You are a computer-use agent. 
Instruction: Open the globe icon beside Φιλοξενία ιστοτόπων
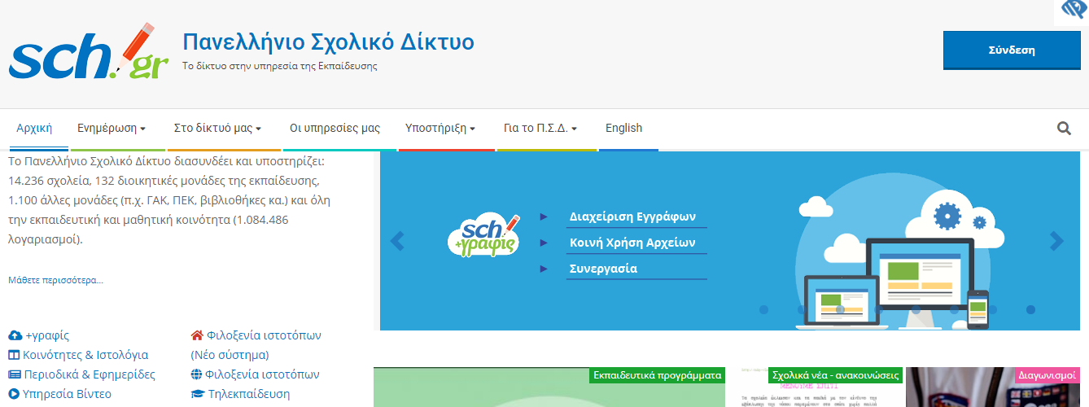pyautogui.click(x=197, y=374)
